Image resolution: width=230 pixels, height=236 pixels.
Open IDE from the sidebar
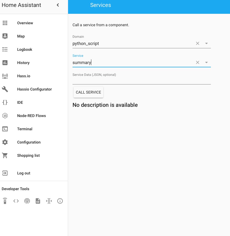[34, 102]
